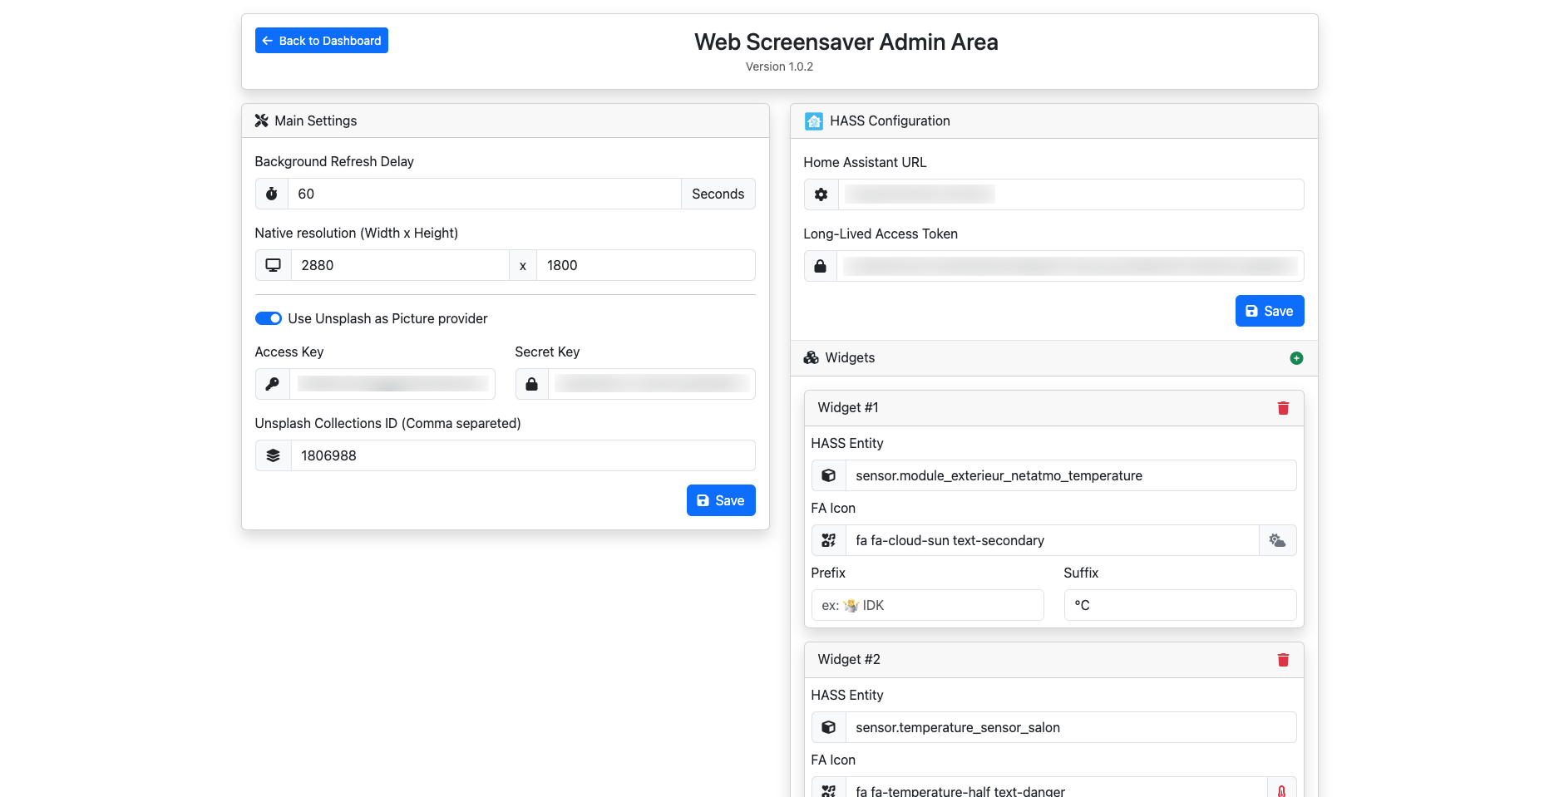Viewport: 1559px width, 797px height.
Task: Save the HASS Configuration
Action: (1269, 310)
